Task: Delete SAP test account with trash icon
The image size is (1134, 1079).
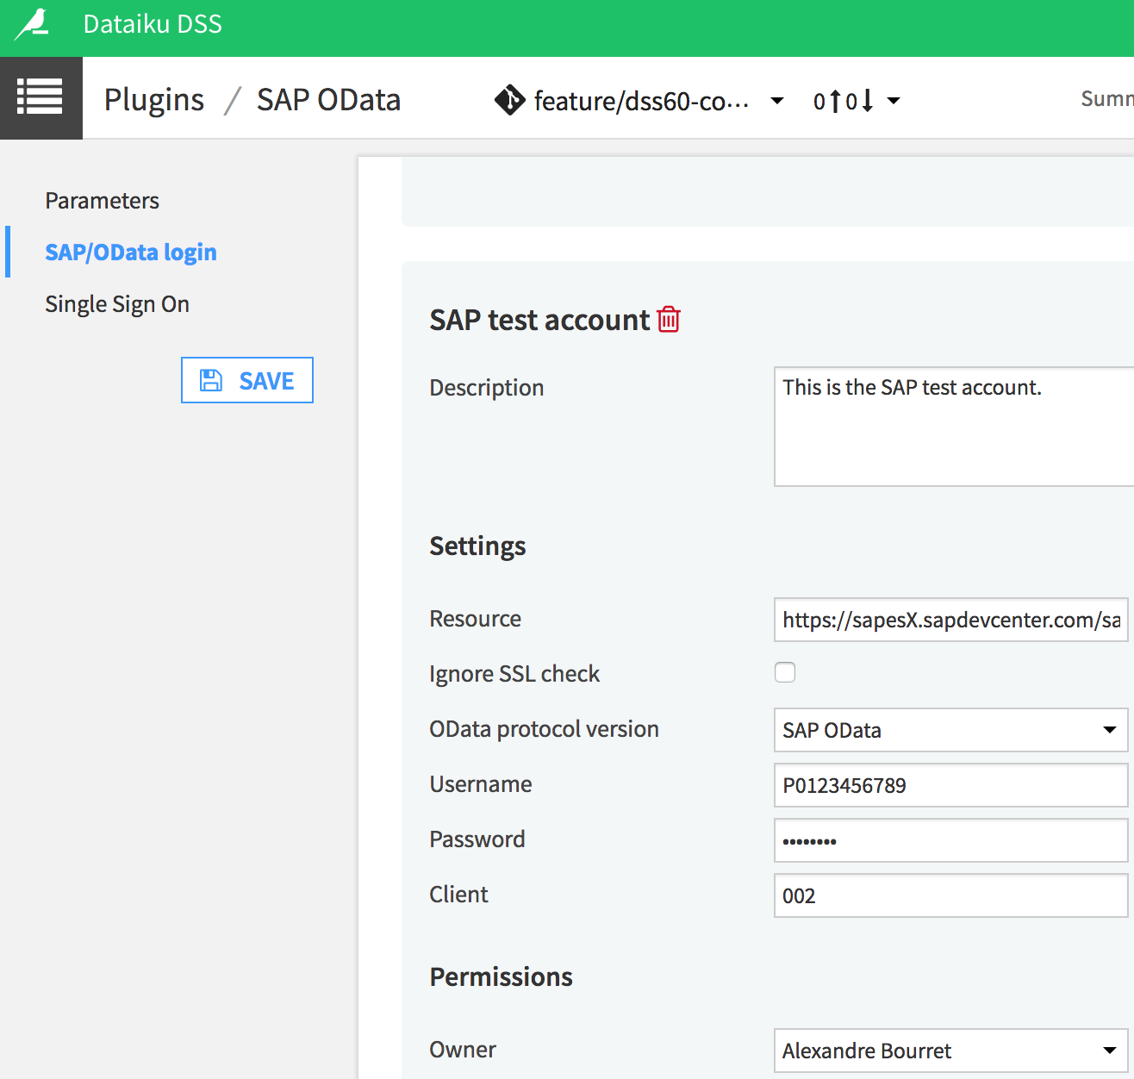Action: pyautogui.click(x=669, y=320)
